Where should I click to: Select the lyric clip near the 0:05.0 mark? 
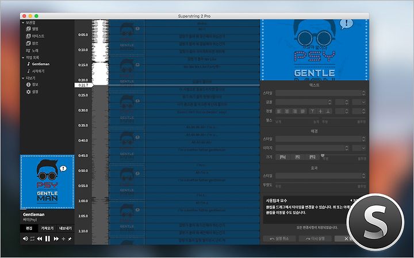click(202, 36)
